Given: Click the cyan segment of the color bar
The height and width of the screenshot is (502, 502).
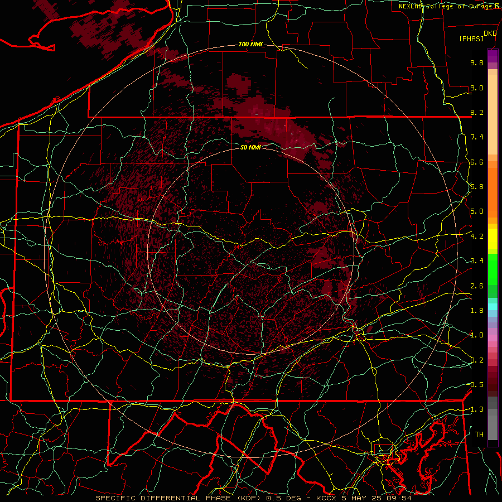Looking at the screenshot, I should pos(493,307).
